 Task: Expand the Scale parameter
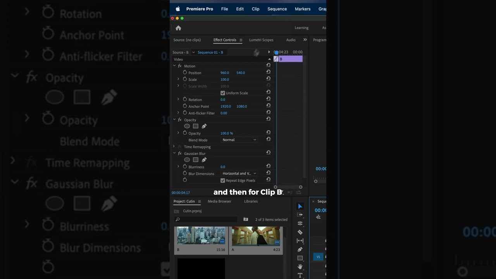pyautogui.click(x=178, y=79)
